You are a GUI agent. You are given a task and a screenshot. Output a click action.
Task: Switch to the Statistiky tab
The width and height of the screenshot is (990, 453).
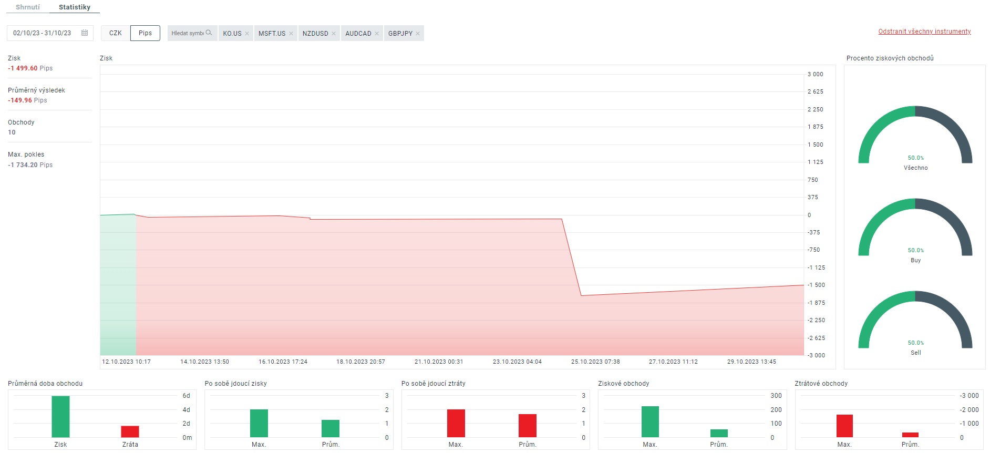click(x=75, y=7)
